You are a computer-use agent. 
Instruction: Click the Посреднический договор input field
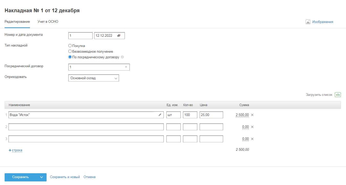(99, 67)
